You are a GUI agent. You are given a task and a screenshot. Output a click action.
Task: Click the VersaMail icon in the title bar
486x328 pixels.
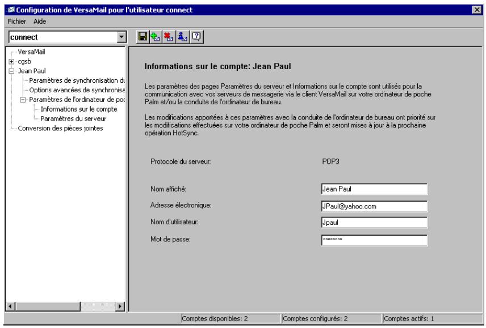coord(11,10)
